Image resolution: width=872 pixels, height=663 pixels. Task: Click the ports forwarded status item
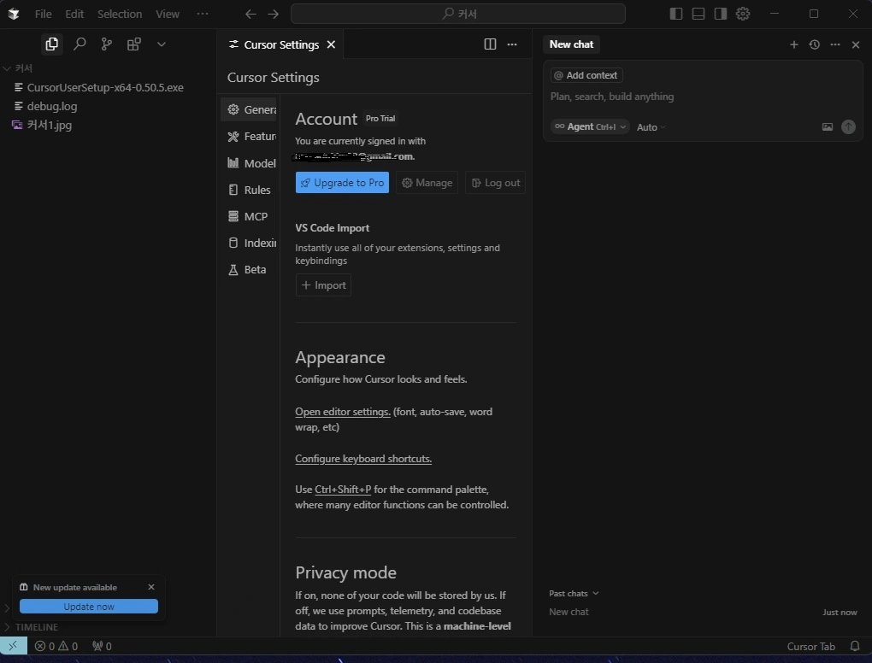pos(102,646)
